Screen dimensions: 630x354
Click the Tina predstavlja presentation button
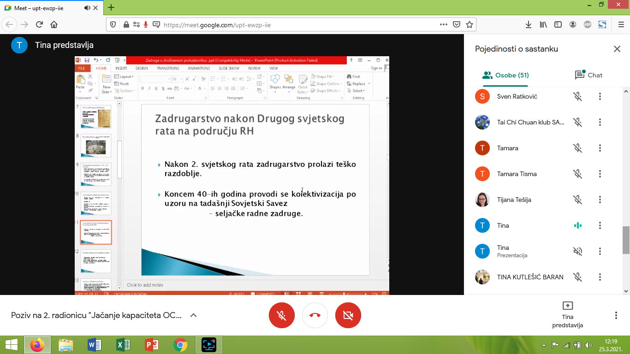[567, 315]
